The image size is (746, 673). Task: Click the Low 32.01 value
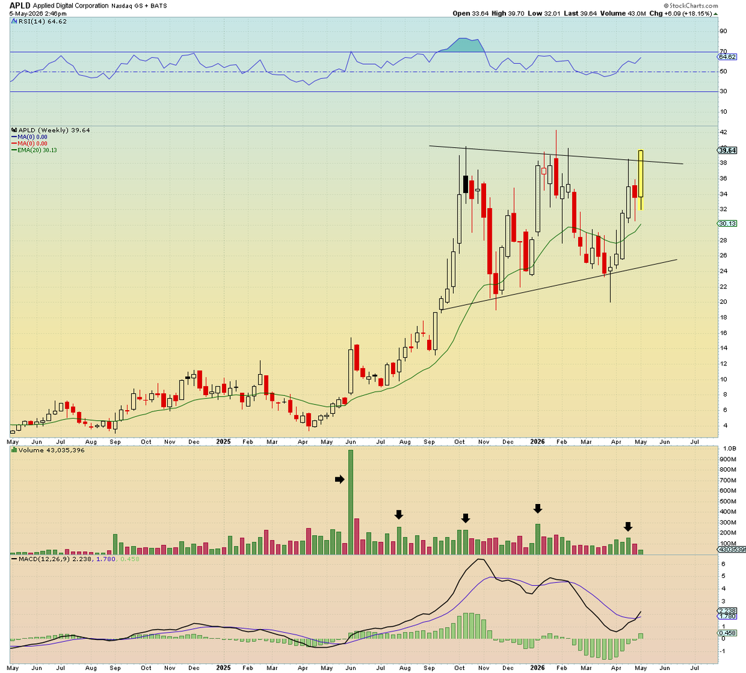point(544,13)
